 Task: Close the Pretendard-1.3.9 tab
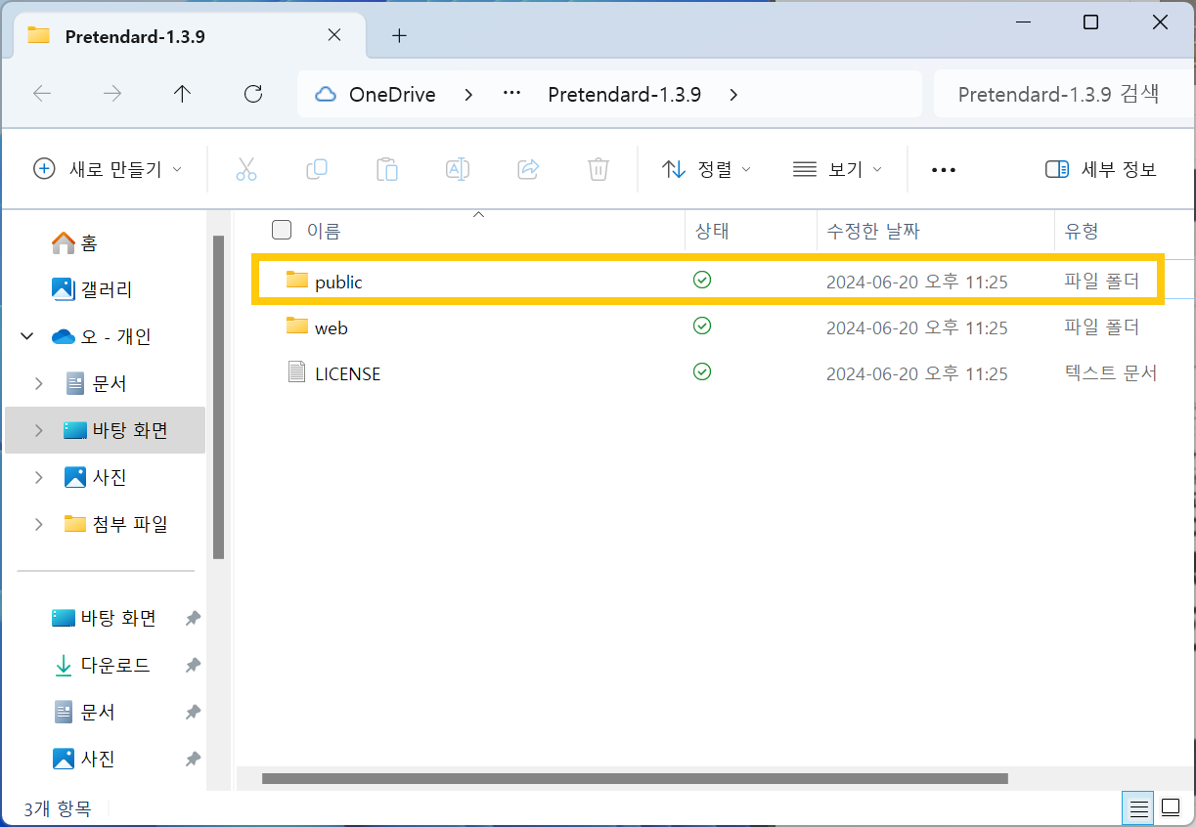coord(333,35)
